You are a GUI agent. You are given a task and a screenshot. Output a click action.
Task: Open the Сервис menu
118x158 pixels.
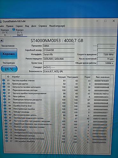coord(19,26)
